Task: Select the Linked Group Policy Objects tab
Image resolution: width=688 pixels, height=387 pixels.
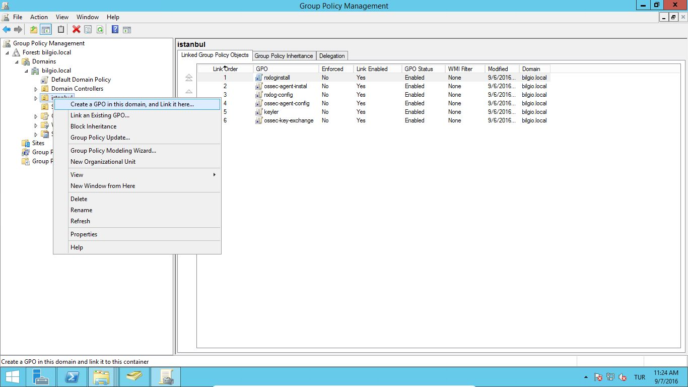Action: pos(215,55)
